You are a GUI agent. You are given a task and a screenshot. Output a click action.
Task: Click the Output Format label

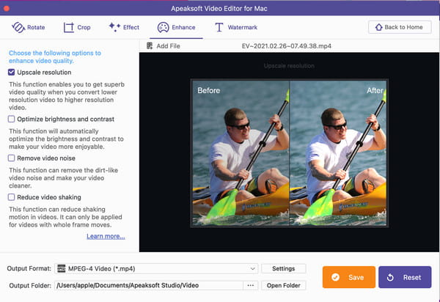coord(29,268)
